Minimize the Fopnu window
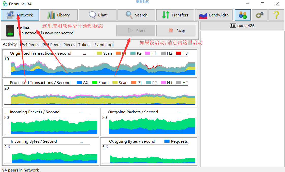This screenshot has height=172, width=285. 248,4
